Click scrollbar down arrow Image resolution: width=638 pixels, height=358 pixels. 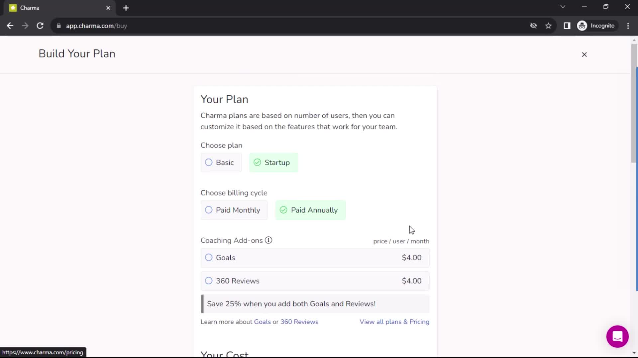tap(634, 353)
